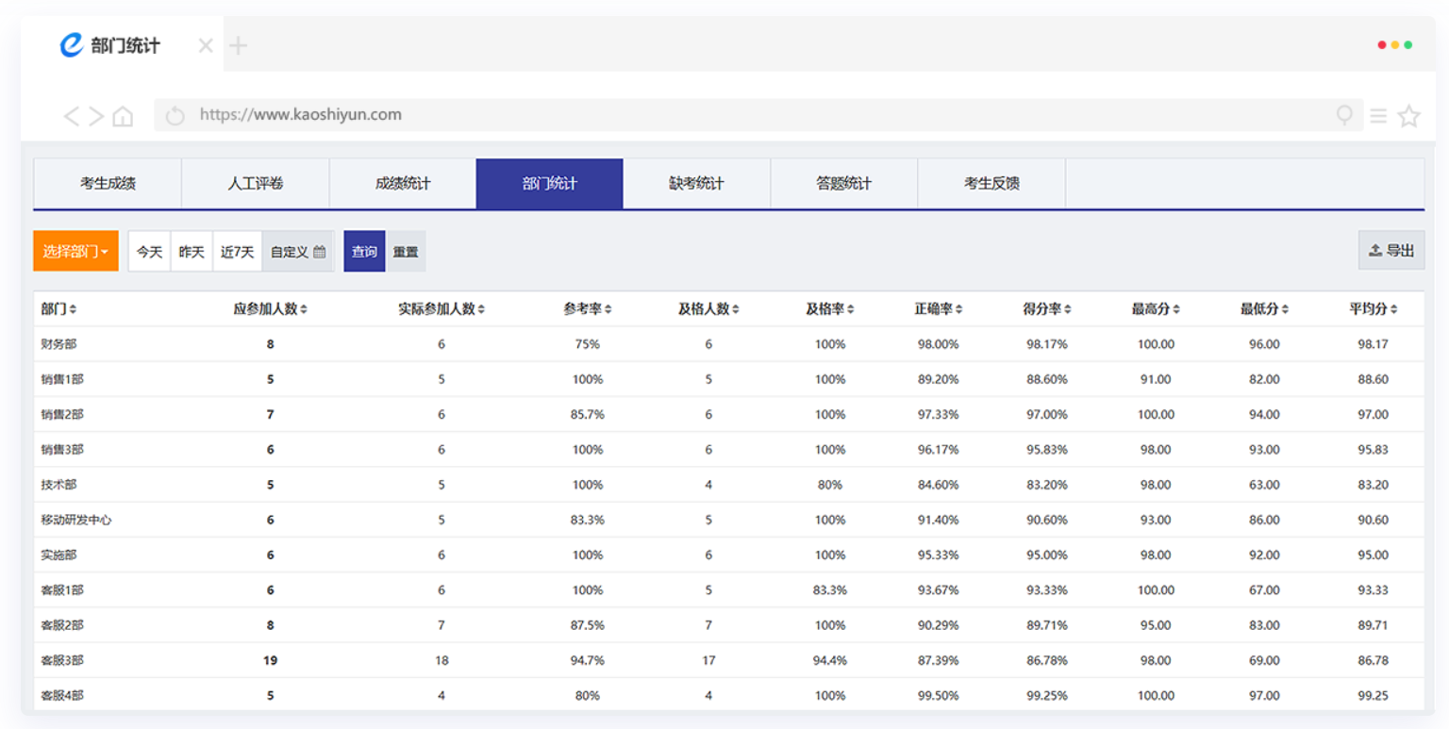The image size is (1449, 729).
Task: Open a new tab with plus icon
Action: tap(239, 45)
